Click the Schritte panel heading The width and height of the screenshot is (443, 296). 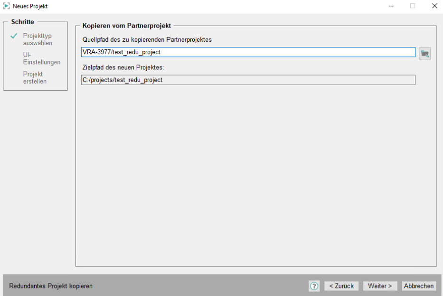tap(23, 22)
